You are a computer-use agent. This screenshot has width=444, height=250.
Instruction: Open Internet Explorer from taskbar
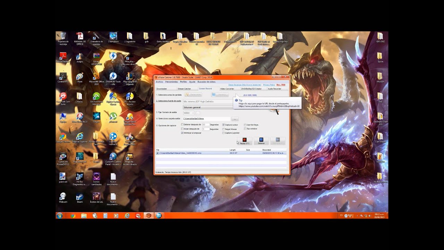(x=127, y=216)
